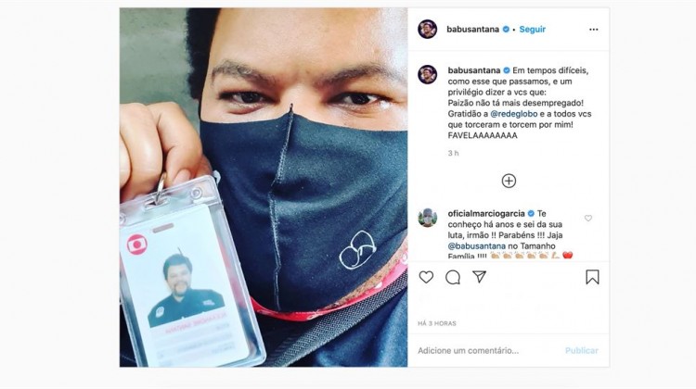Viewport: 696px width, 389px height.
Task: Open the profile avatar beside the caption
Action: (428, 74)
